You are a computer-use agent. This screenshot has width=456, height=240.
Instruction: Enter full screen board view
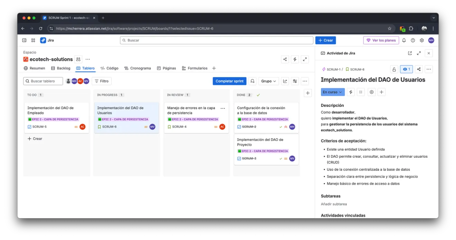305,59
